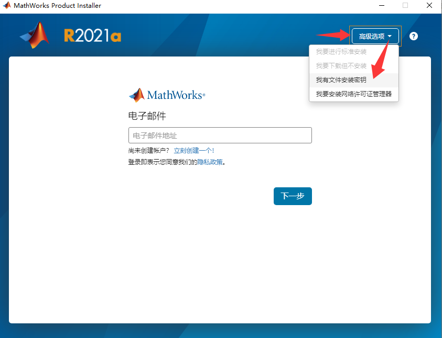Click the 立刻创建一个! signup link

[x=194, y=150]
